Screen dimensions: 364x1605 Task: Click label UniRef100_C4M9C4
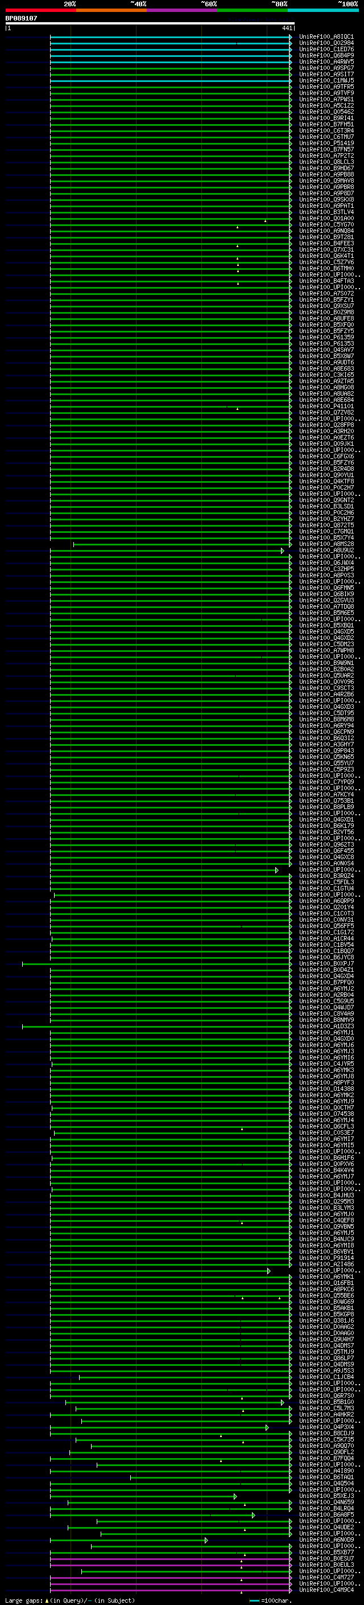coord(326,1590)
